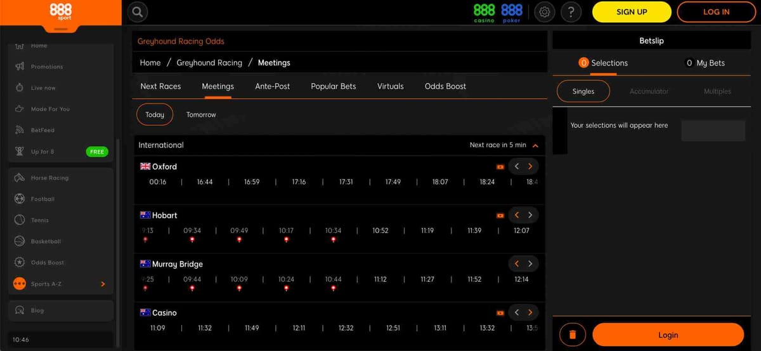
Task: Switch to Popular Bets tab
Action: point(334,86)
